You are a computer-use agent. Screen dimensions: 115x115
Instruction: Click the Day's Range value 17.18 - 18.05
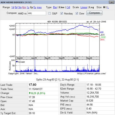point(94,85)
